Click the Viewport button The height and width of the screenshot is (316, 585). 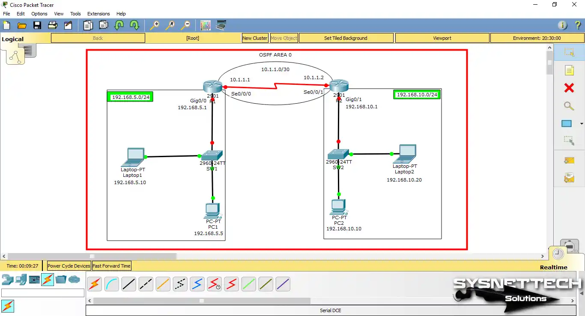442,38
